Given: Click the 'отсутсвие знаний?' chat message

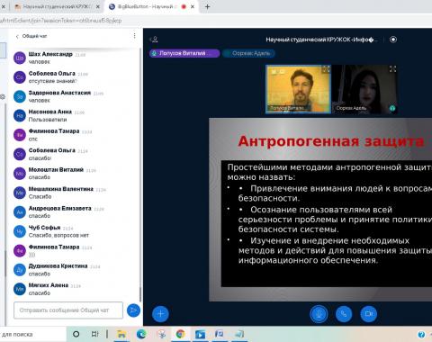Looking at the screenshot, I should [53, 81].
